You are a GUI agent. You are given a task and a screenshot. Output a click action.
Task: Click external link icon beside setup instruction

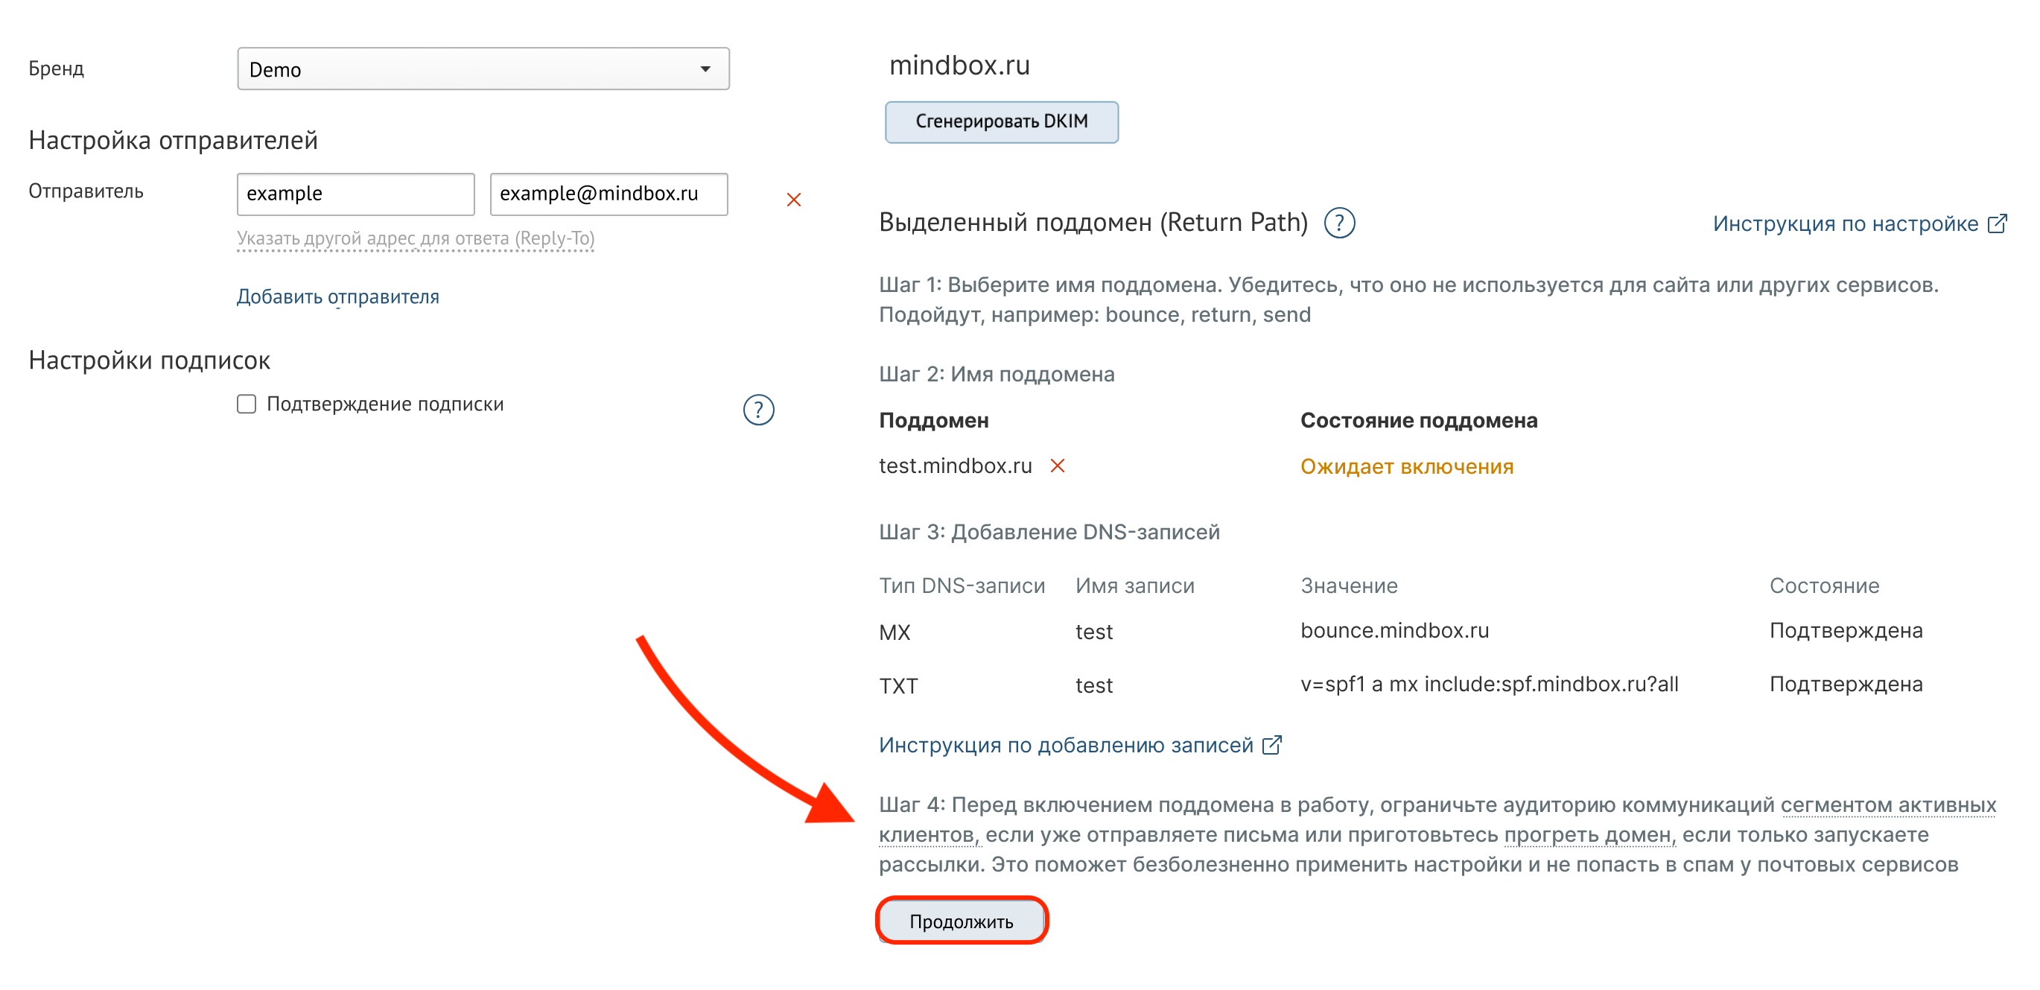point(1998,224)
